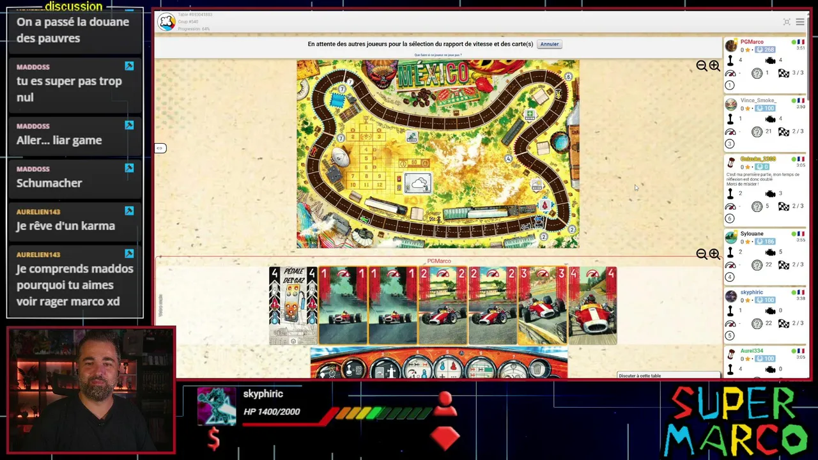Click Sylouane's gear lever icon
The height and width of the screenshot is (460, 818).
730,252
